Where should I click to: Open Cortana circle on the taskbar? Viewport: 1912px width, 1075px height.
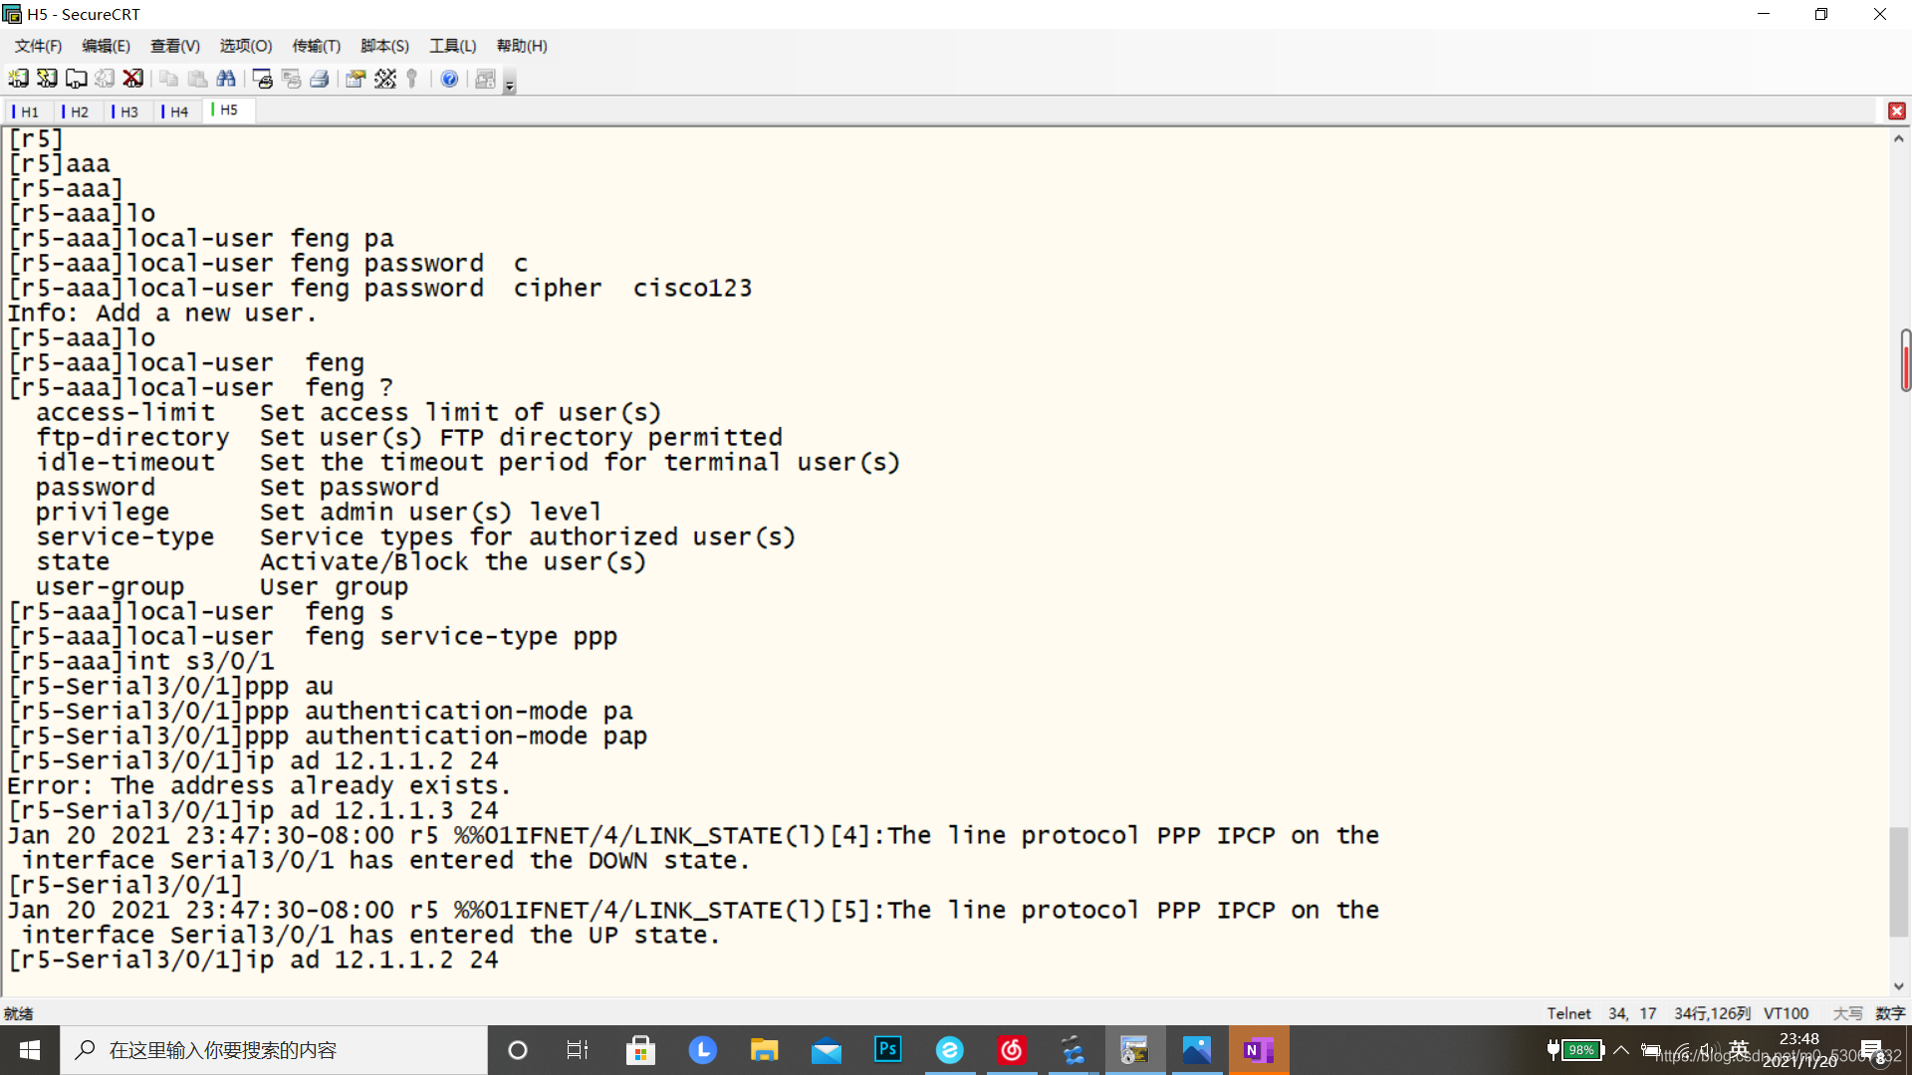(517, 1050)
